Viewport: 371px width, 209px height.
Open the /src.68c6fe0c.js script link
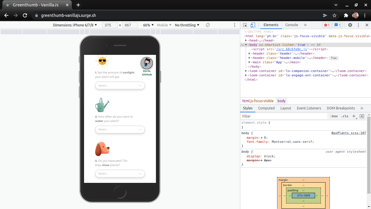tap(292, 49)
